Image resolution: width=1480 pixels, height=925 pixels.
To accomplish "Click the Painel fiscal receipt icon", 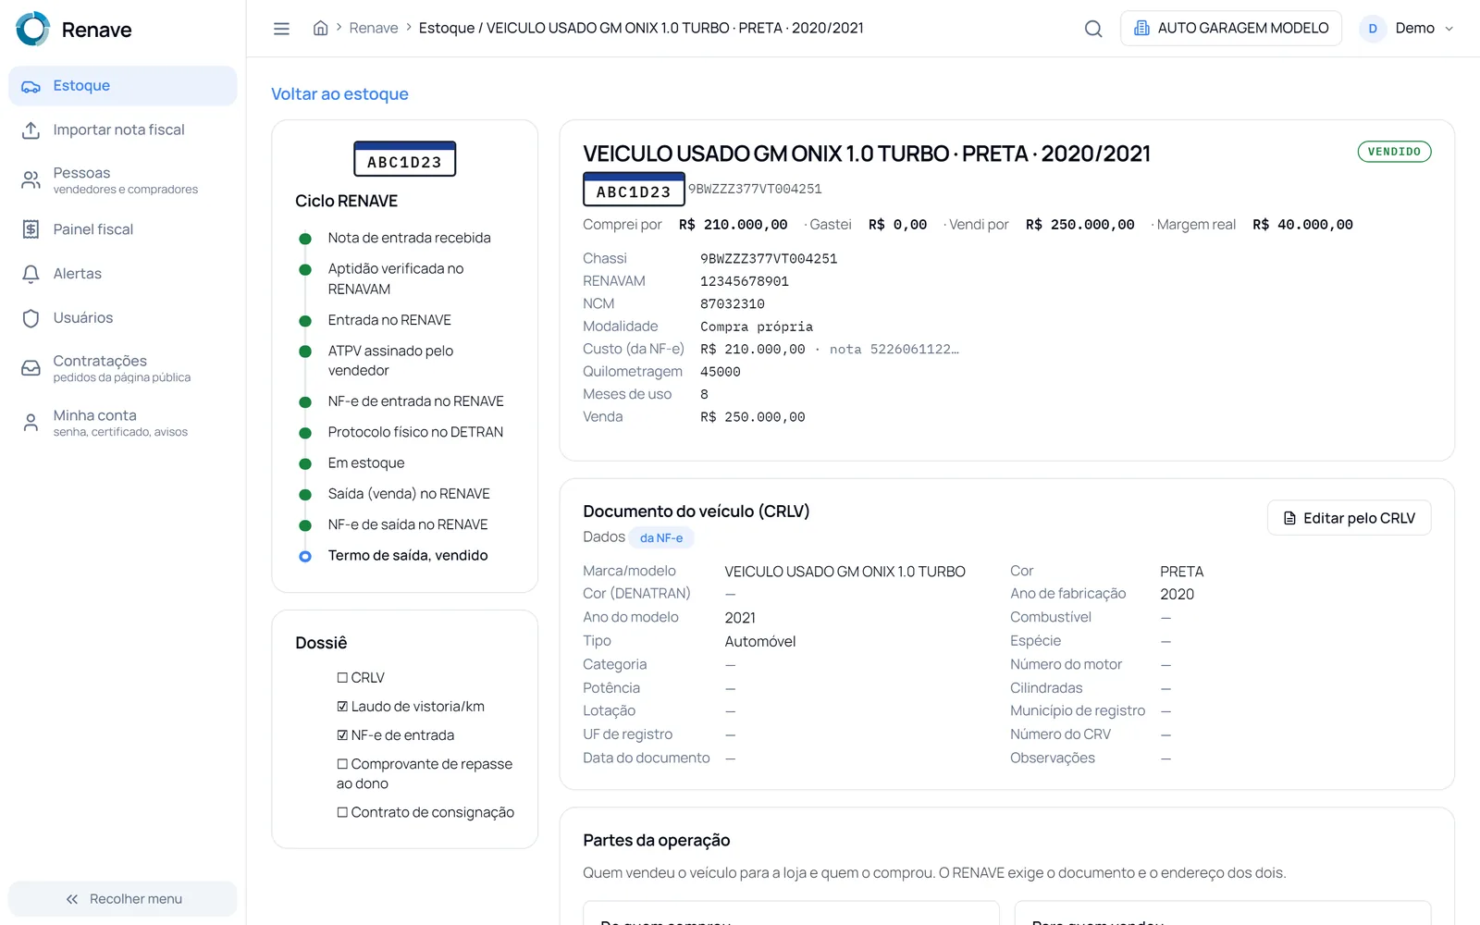I will coord(31,229).
